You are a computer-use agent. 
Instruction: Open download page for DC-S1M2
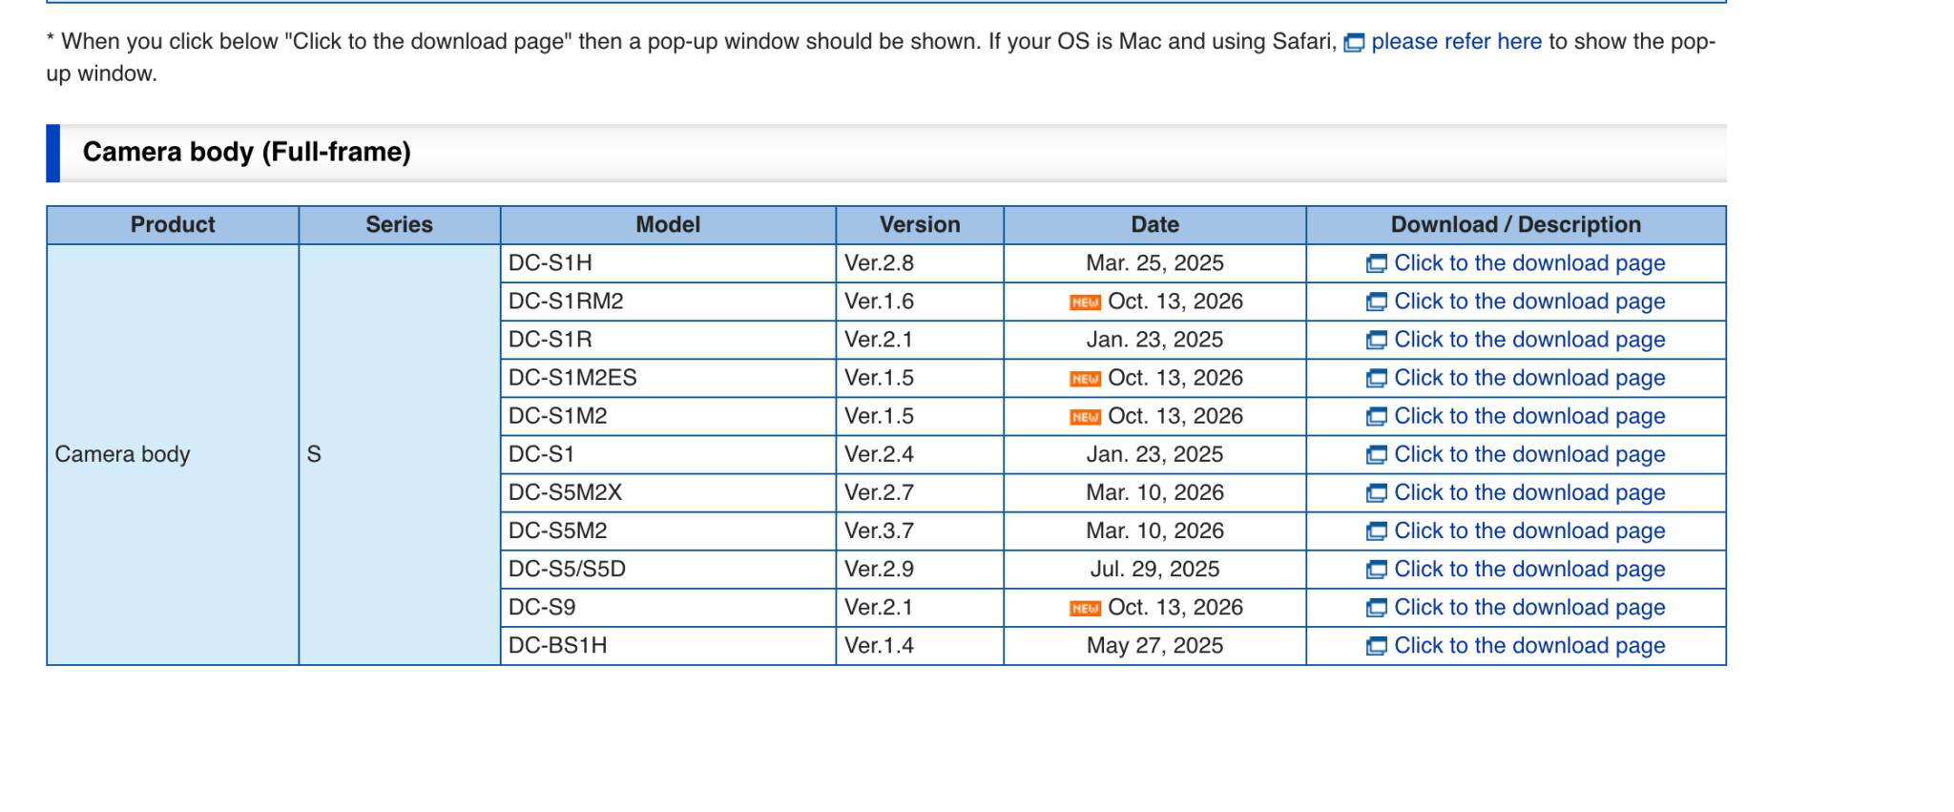pos(1529,416)
